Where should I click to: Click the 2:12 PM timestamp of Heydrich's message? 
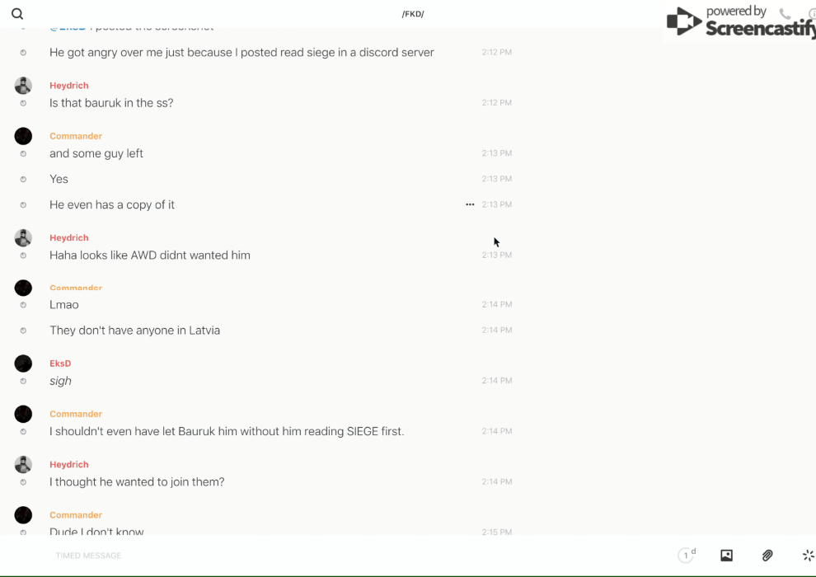point(496,103)
